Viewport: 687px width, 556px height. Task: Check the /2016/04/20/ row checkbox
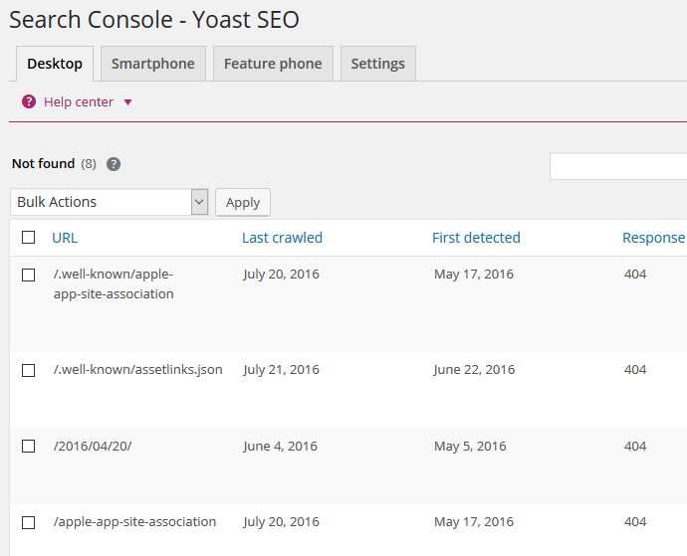(x=29, y=447)
